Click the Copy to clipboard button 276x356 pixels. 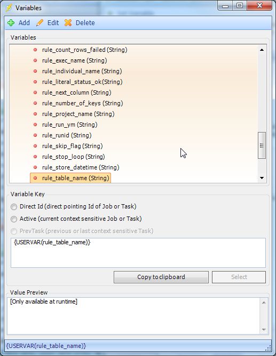click(x=161, y=277)
